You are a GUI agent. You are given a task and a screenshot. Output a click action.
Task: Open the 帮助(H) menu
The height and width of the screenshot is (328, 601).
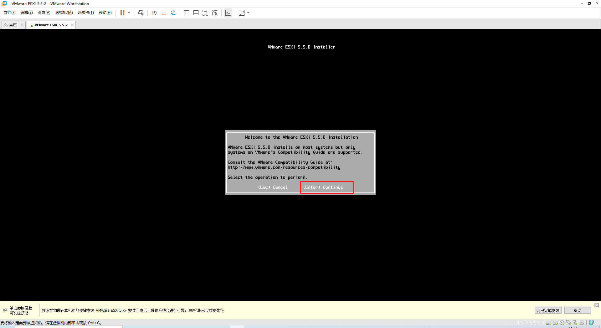(105, 13)
